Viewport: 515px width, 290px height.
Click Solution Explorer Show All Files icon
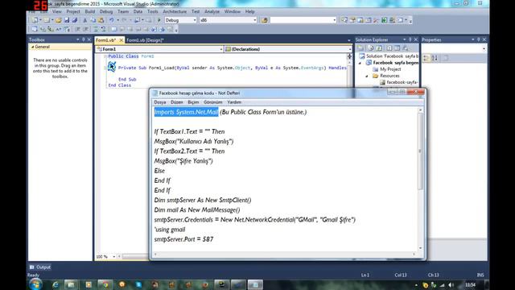pos(370,48)
